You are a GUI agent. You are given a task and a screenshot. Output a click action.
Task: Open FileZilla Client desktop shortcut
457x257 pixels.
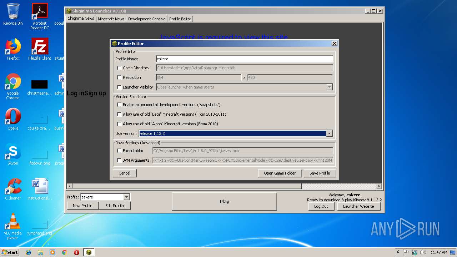tap(40, 49)
